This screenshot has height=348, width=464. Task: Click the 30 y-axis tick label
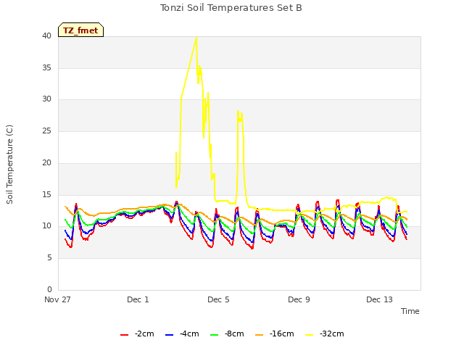pyautogui.click(x=46, y=99)
